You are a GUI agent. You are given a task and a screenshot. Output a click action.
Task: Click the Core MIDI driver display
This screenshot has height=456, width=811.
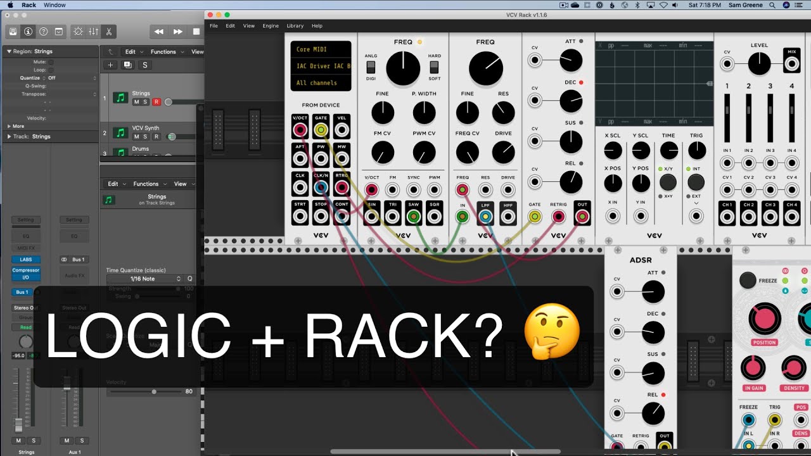pyautogui.click(x=321, y=49)
